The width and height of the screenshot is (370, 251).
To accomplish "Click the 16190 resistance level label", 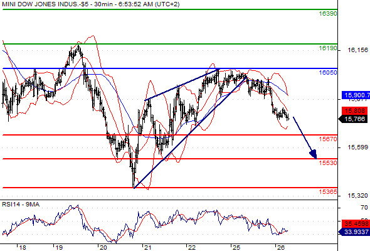I will click(x=328, y=48).
